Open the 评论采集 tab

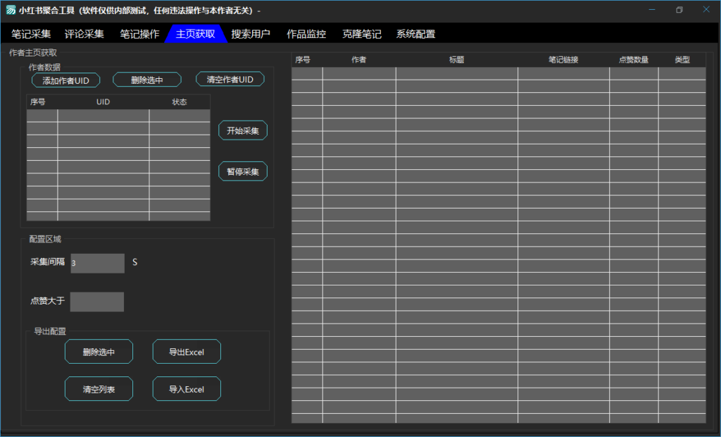point(84,34)
